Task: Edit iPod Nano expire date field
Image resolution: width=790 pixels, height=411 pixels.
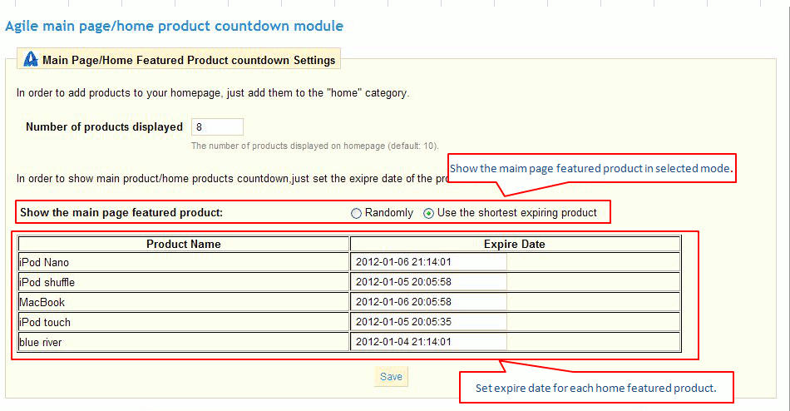Action: [x=429, y=262]
